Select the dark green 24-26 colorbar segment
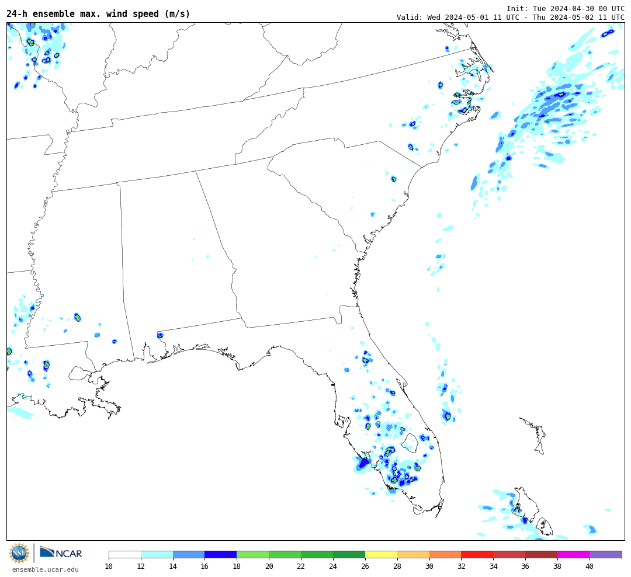631x577 pixels. point(349,555)
